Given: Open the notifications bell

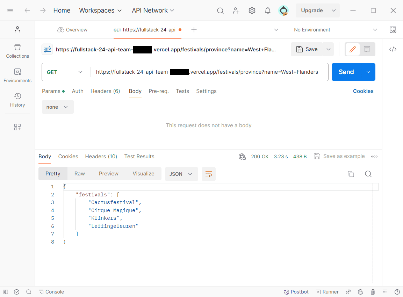Looking at the screenshot, I should (268, 10).
